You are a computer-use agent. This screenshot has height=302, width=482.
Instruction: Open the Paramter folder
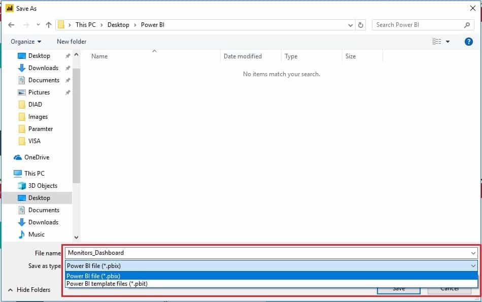pyautogui.click(x=40, y=129)
